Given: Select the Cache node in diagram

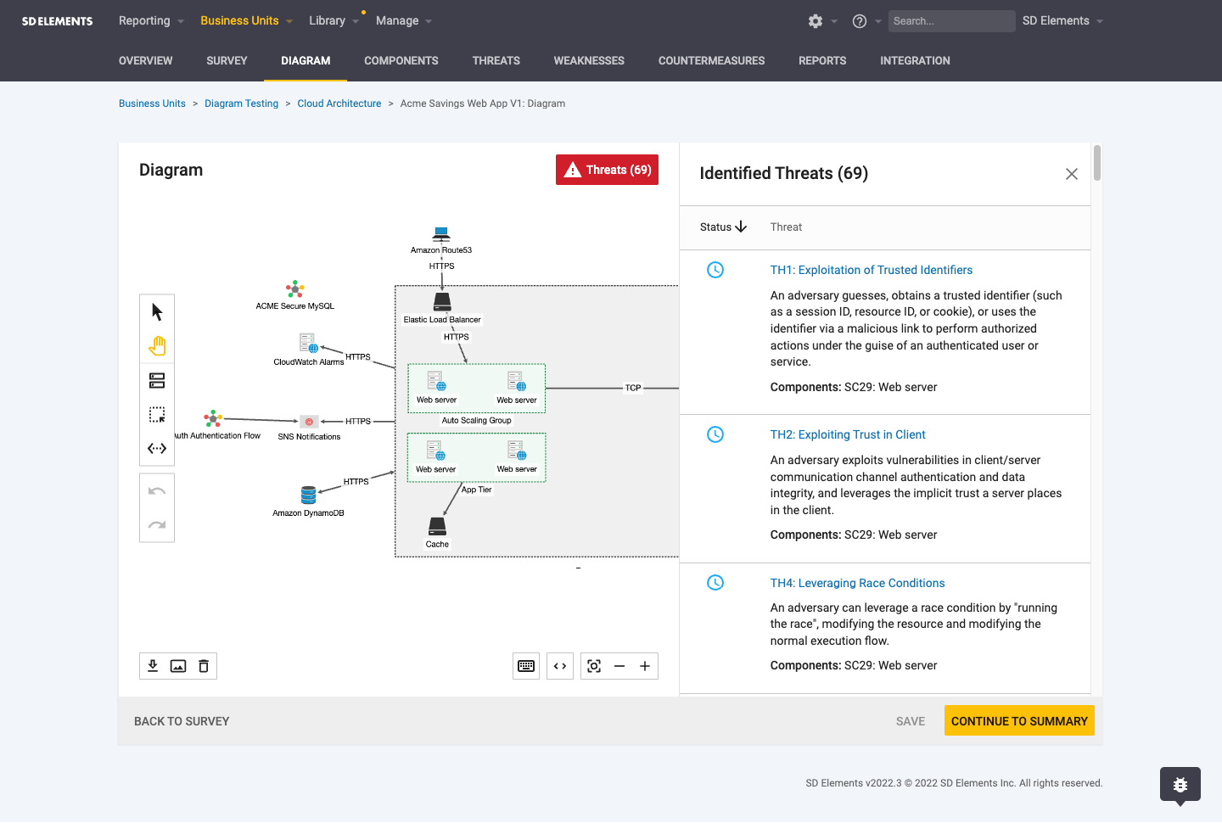Looking at the screenshot, I should (x=437, y=526).
